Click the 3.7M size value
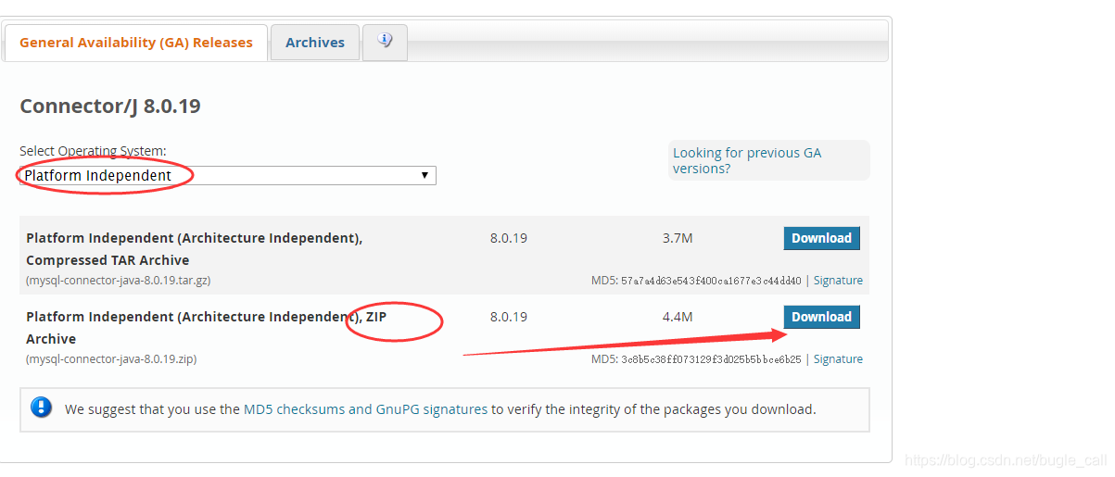 tap(678, 238)
